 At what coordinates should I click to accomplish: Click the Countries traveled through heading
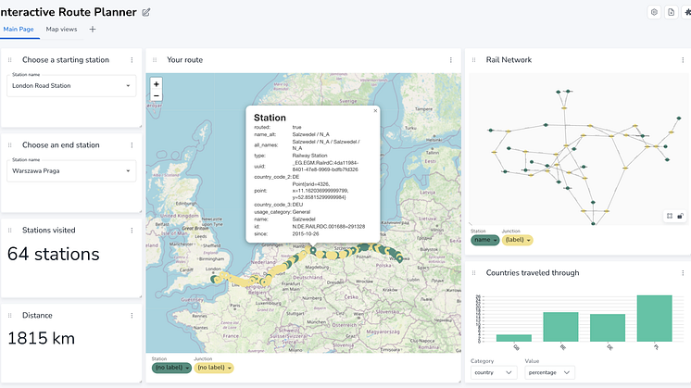(533, 273)
